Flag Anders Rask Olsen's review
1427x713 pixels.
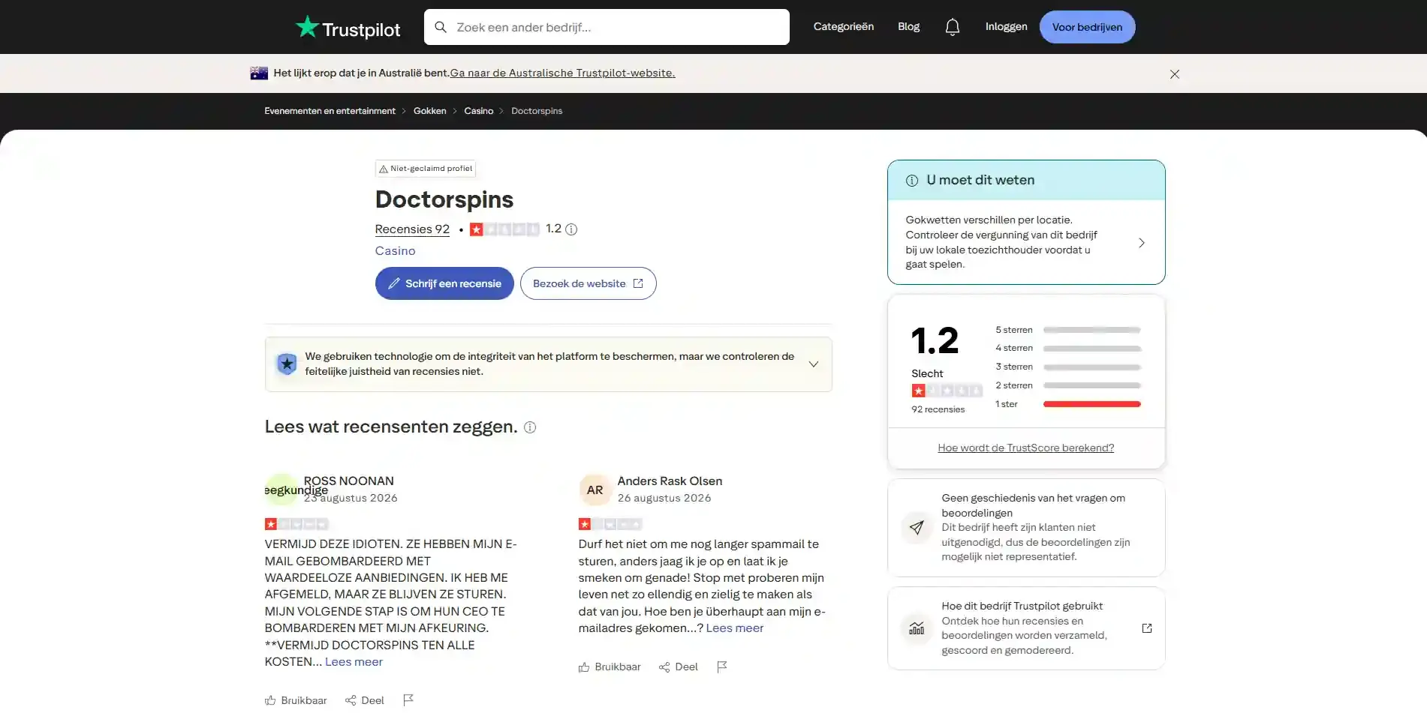coord(722,667)
